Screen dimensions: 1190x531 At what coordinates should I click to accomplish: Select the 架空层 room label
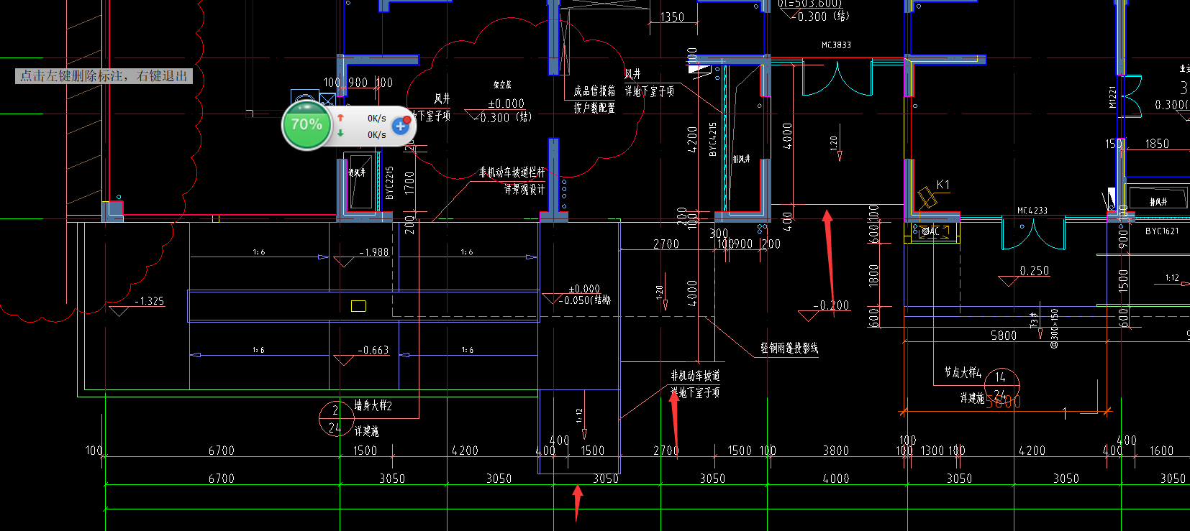tap(502, 85)
